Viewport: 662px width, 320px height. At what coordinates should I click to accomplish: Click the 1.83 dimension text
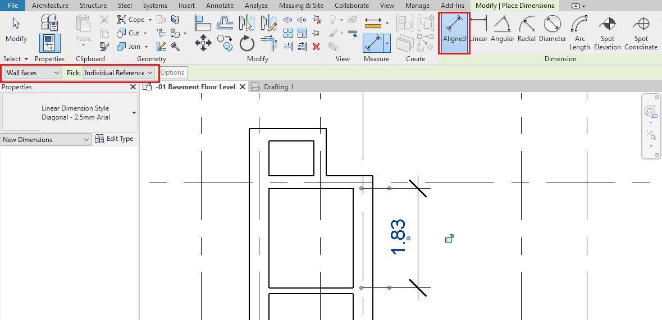(398, 236)
